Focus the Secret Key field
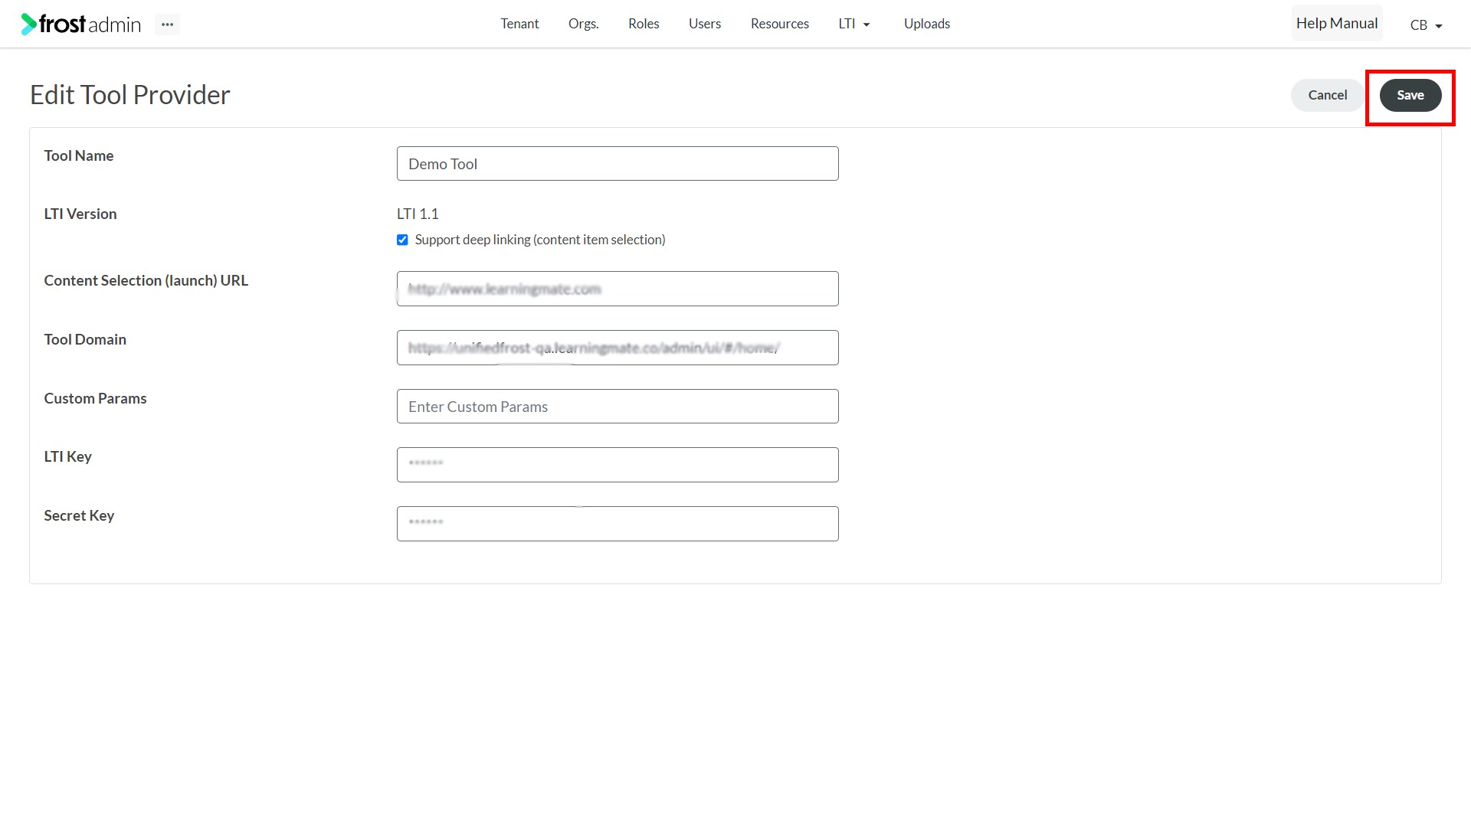Image resolution: width=1471 pixels, height=827 pixels. click(618, 524)
